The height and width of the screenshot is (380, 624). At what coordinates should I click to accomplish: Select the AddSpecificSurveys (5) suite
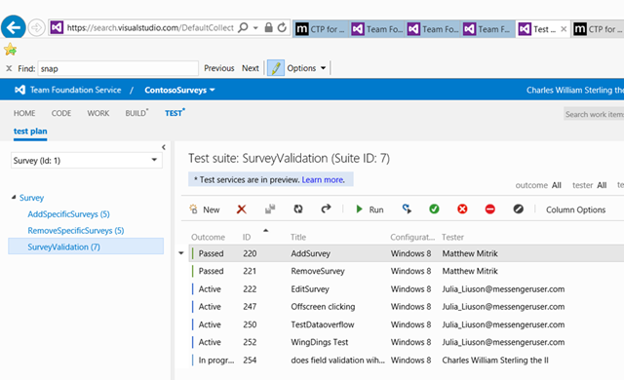pos(68,213)
